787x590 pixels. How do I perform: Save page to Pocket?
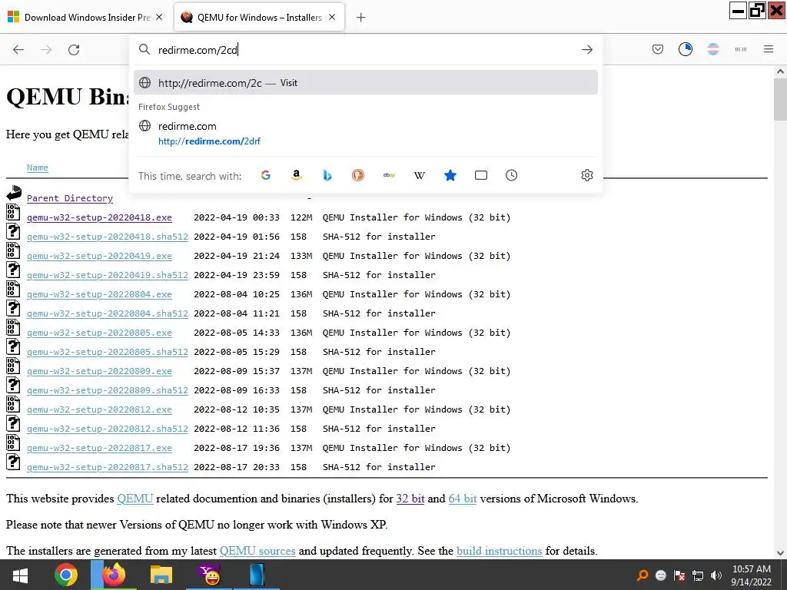click(658, 49)
